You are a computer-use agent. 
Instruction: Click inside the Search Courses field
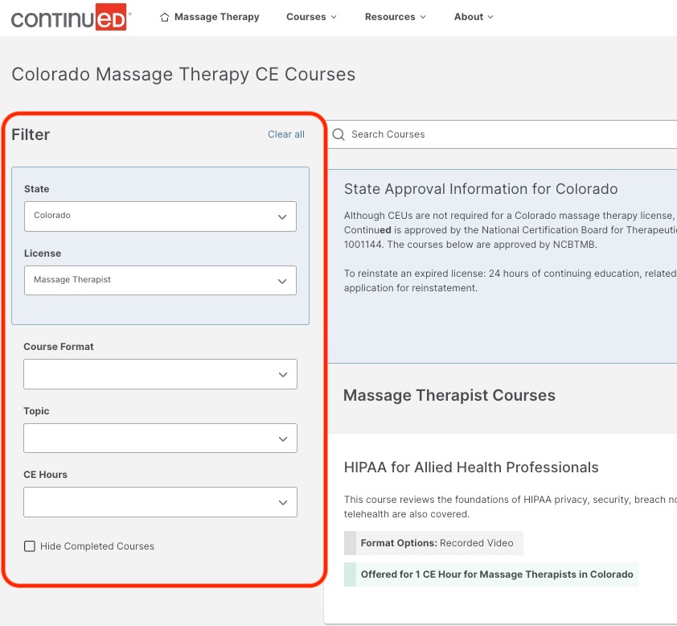[x=442, y=134]
